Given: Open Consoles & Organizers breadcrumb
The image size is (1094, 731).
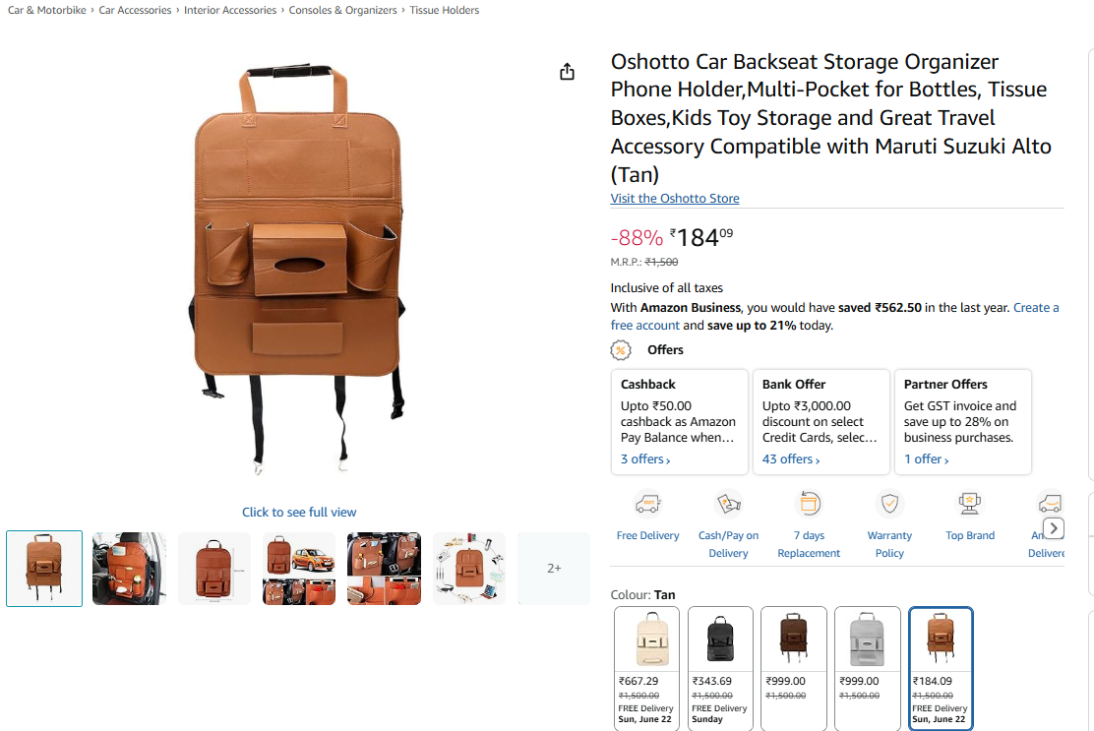Looking at the screenshot, I should tap(342, 10).
